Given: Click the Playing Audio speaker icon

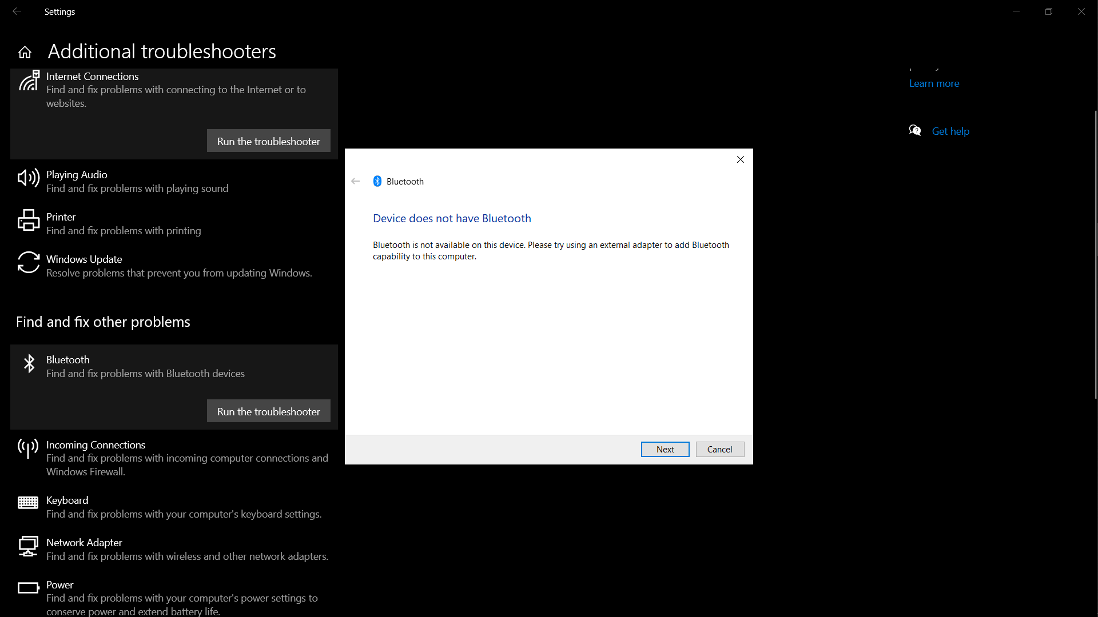Looking at the screenshot, I should [29, 178].
